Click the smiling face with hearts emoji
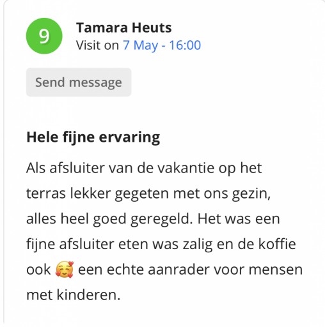The image size is (325, 327). [x=65, y=270]
